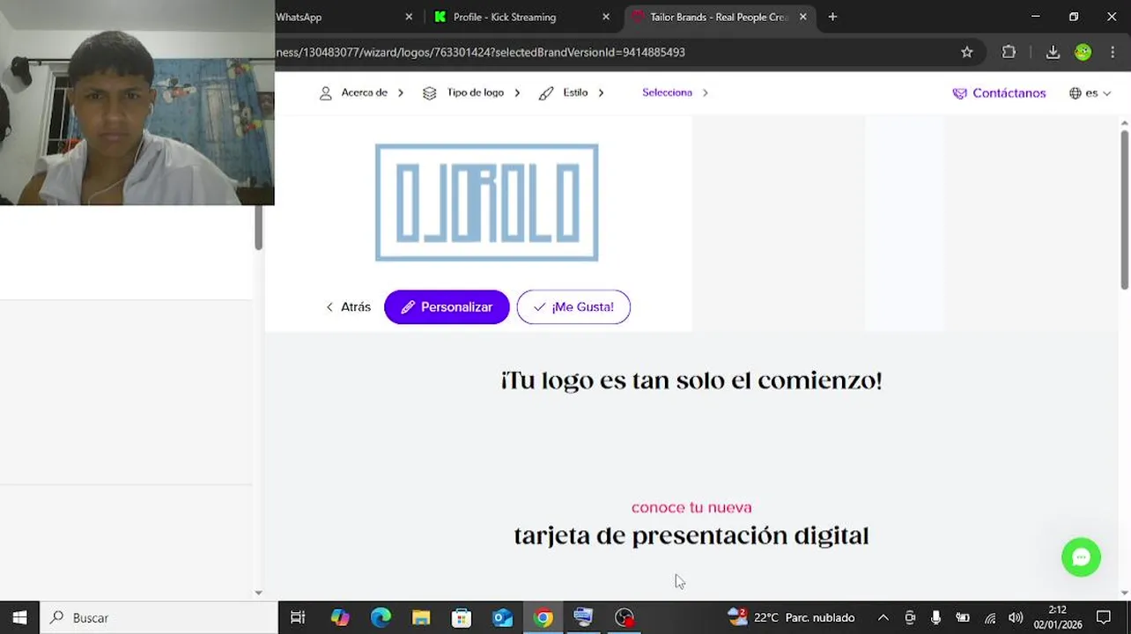Click the chevron after Estilo
The width and height of the screenshot is (1131, 634).
click(x=601, y=92)
